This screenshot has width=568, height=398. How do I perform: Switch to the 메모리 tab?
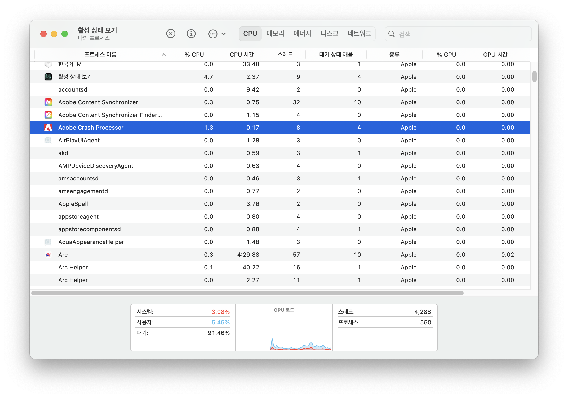275,34
